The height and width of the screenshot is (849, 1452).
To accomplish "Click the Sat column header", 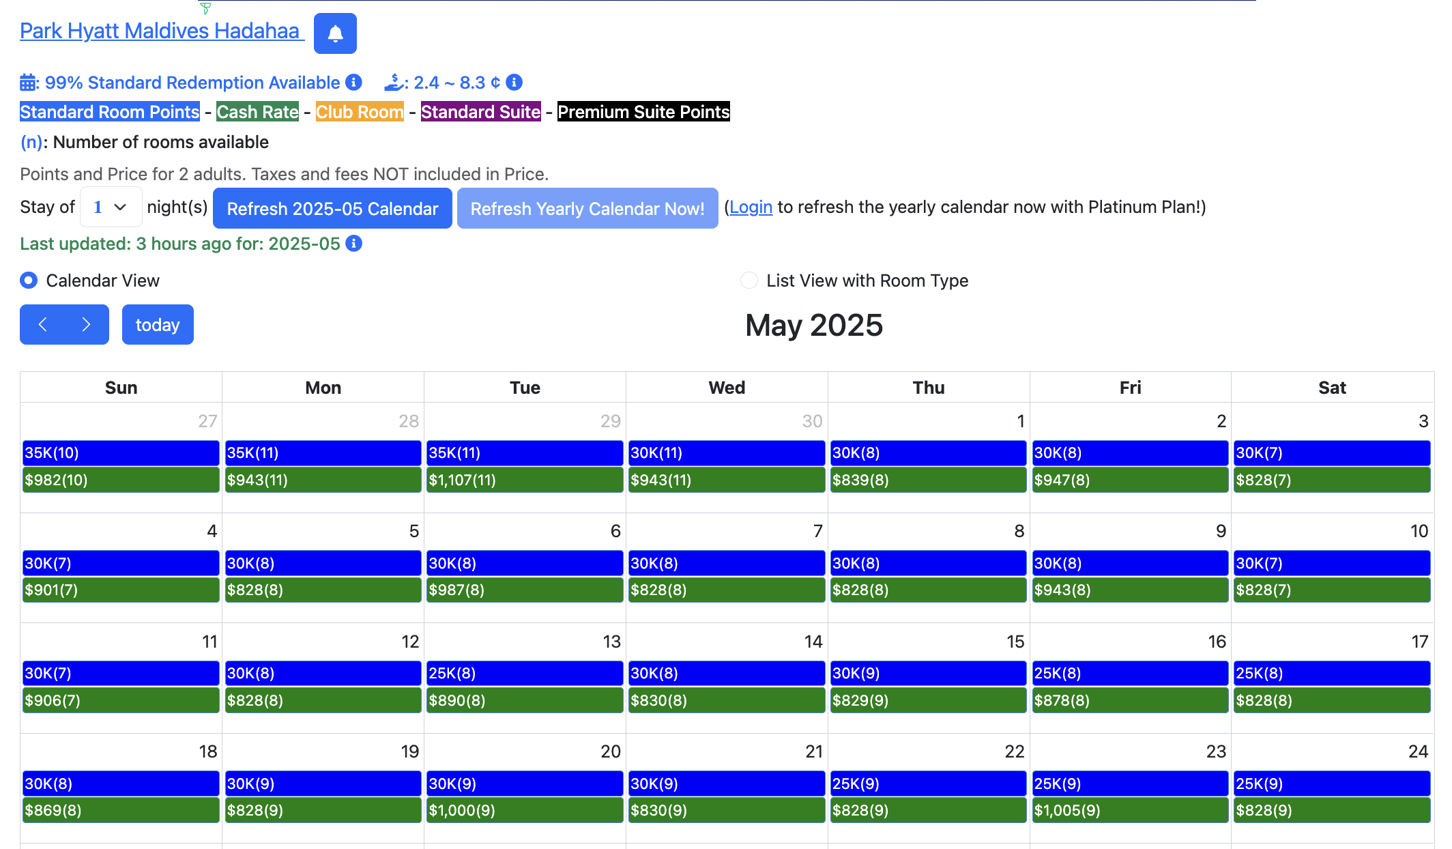I will tap(1332, 388).
